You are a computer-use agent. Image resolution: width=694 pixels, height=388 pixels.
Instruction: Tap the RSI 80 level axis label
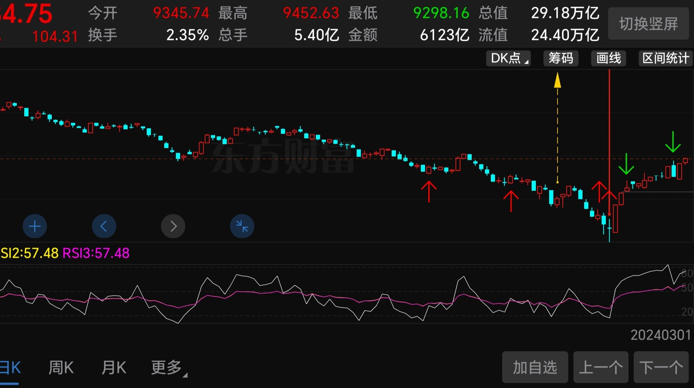click(x=687, y=273)
